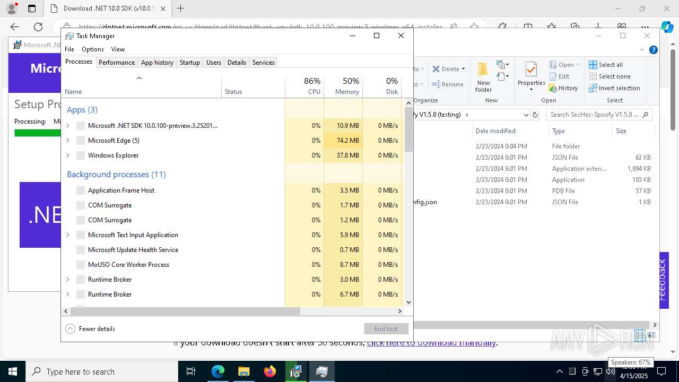Collapse the Explorer ribbon with the chevron

point(642,50)
